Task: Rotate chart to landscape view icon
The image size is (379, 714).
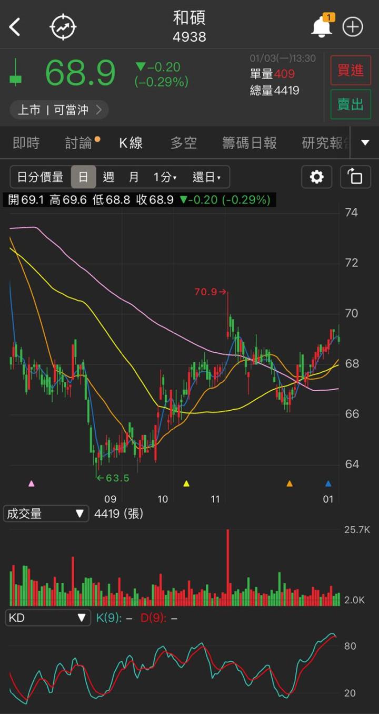Action: click(x=355, y=177)
